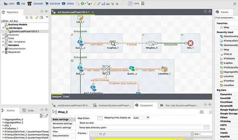Click the Learn icon in the top toolbar
The image size is (238, 140).
click(x=6, y=3)
